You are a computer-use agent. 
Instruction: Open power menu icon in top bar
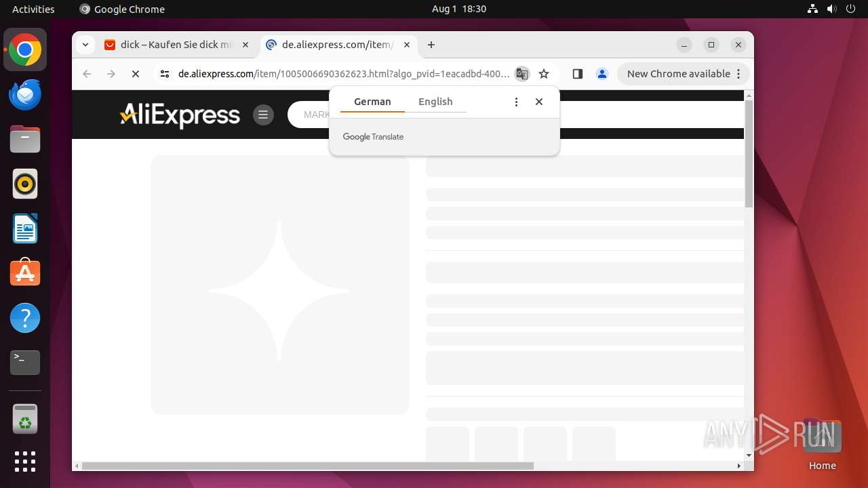pos(851,9)
